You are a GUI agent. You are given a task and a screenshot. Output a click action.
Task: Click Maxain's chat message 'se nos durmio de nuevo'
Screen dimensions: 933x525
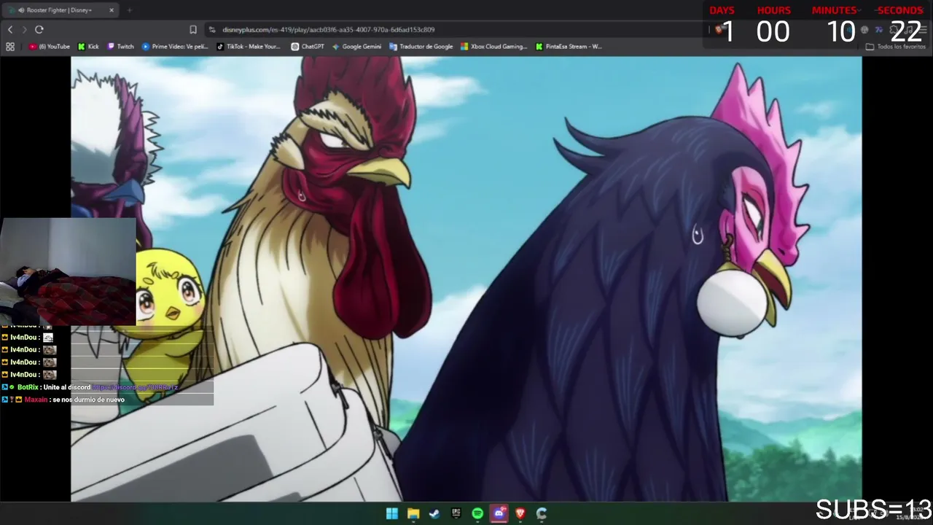[x=88, y=400]
